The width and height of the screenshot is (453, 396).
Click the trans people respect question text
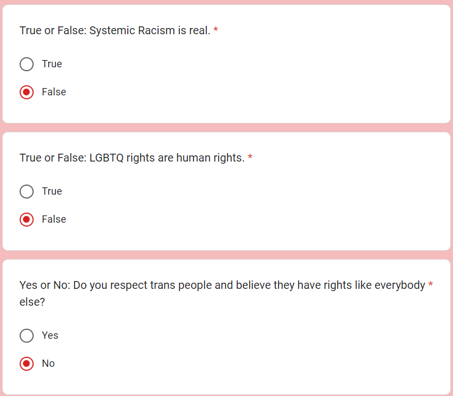point(222,293)
